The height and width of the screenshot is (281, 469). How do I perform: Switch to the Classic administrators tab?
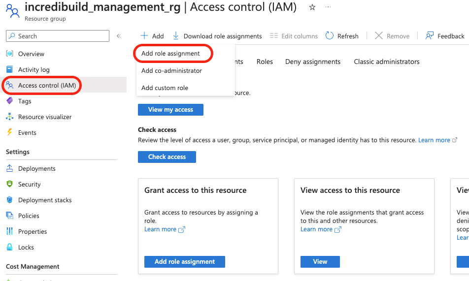point(387,62)
